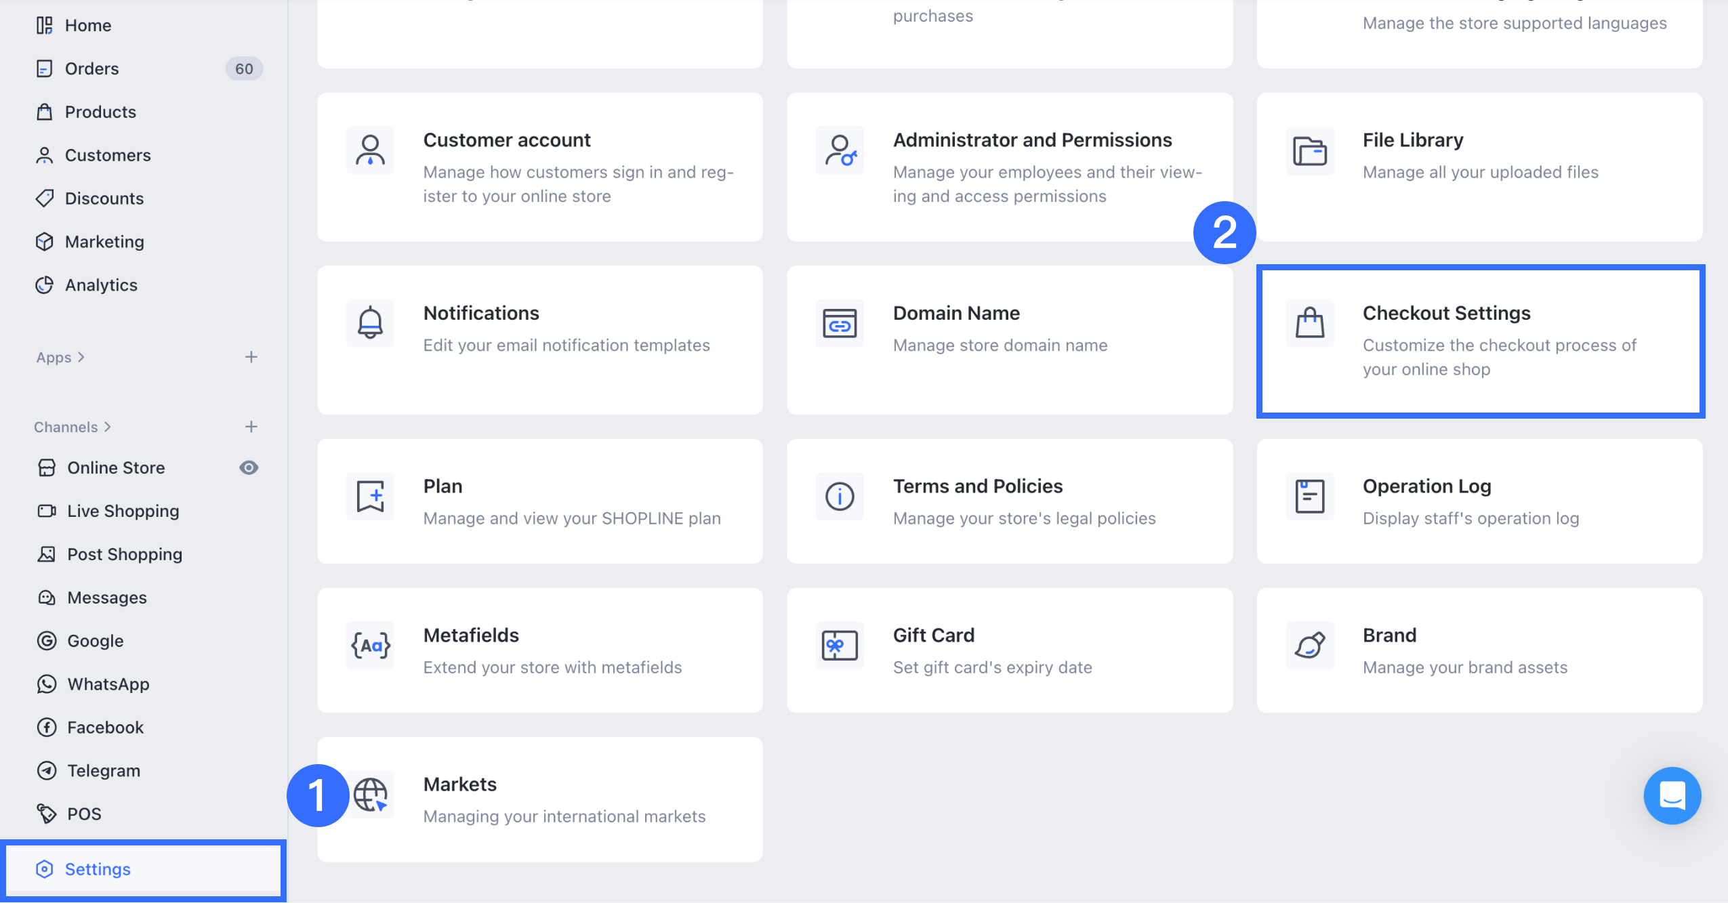Click the Gift Card icon
Viewport: 1728px width, 903px height.
(840, 645)
